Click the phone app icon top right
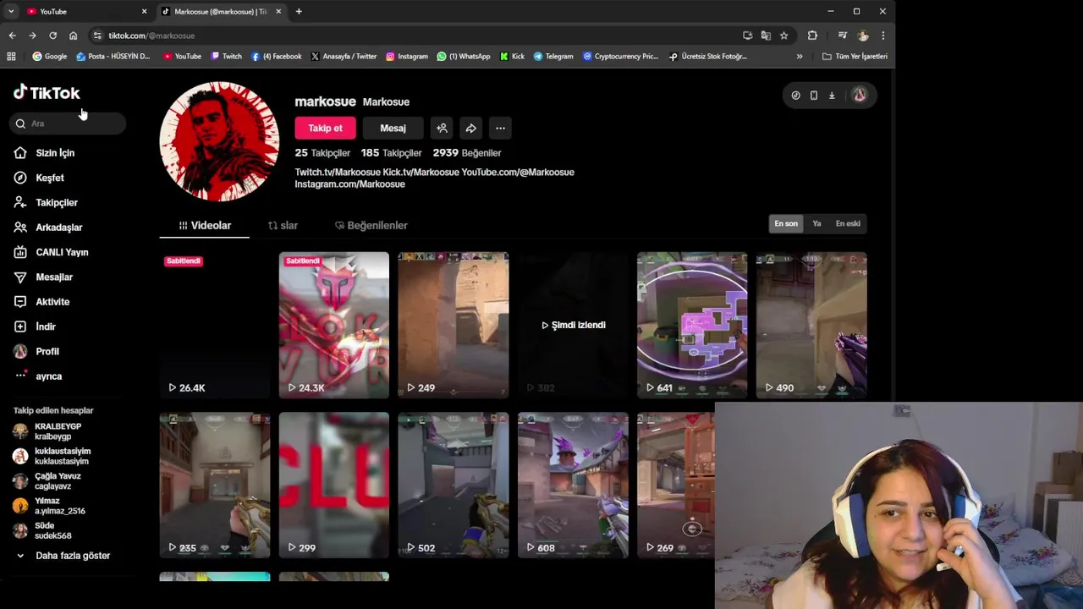The height and width of the screenshot is (609, 1083). pos(813,96)
